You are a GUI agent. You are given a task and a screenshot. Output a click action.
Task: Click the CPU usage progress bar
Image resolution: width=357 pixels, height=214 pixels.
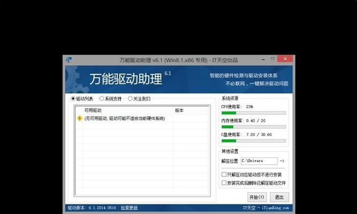coord(254,113)
